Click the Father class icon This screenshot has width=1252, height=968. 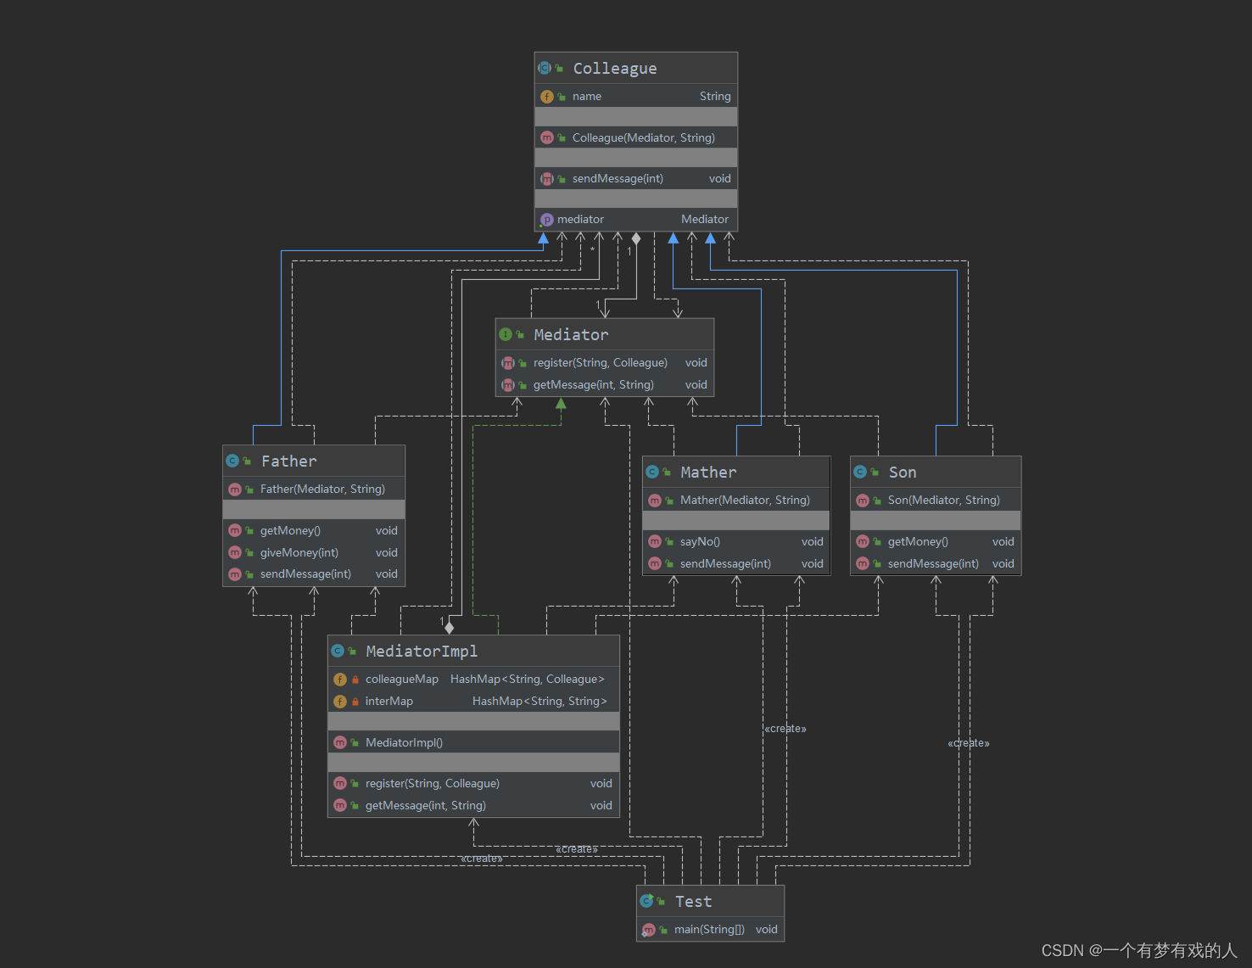pyautogui.click(x=232, y=461)
